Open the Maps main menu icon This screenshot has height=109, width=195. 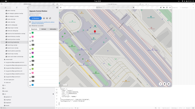(167, 8)
